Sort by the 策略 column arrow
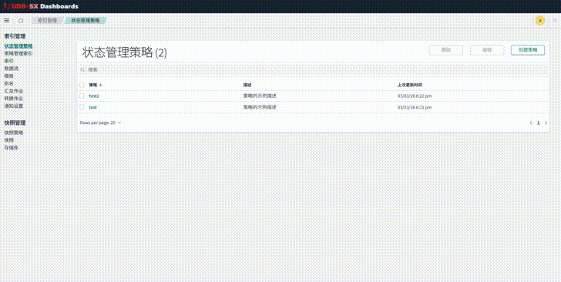 coord(100,86)
